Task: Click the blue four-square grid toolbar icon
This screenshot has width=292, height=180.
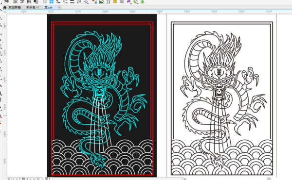Action: tap(52, 1)
